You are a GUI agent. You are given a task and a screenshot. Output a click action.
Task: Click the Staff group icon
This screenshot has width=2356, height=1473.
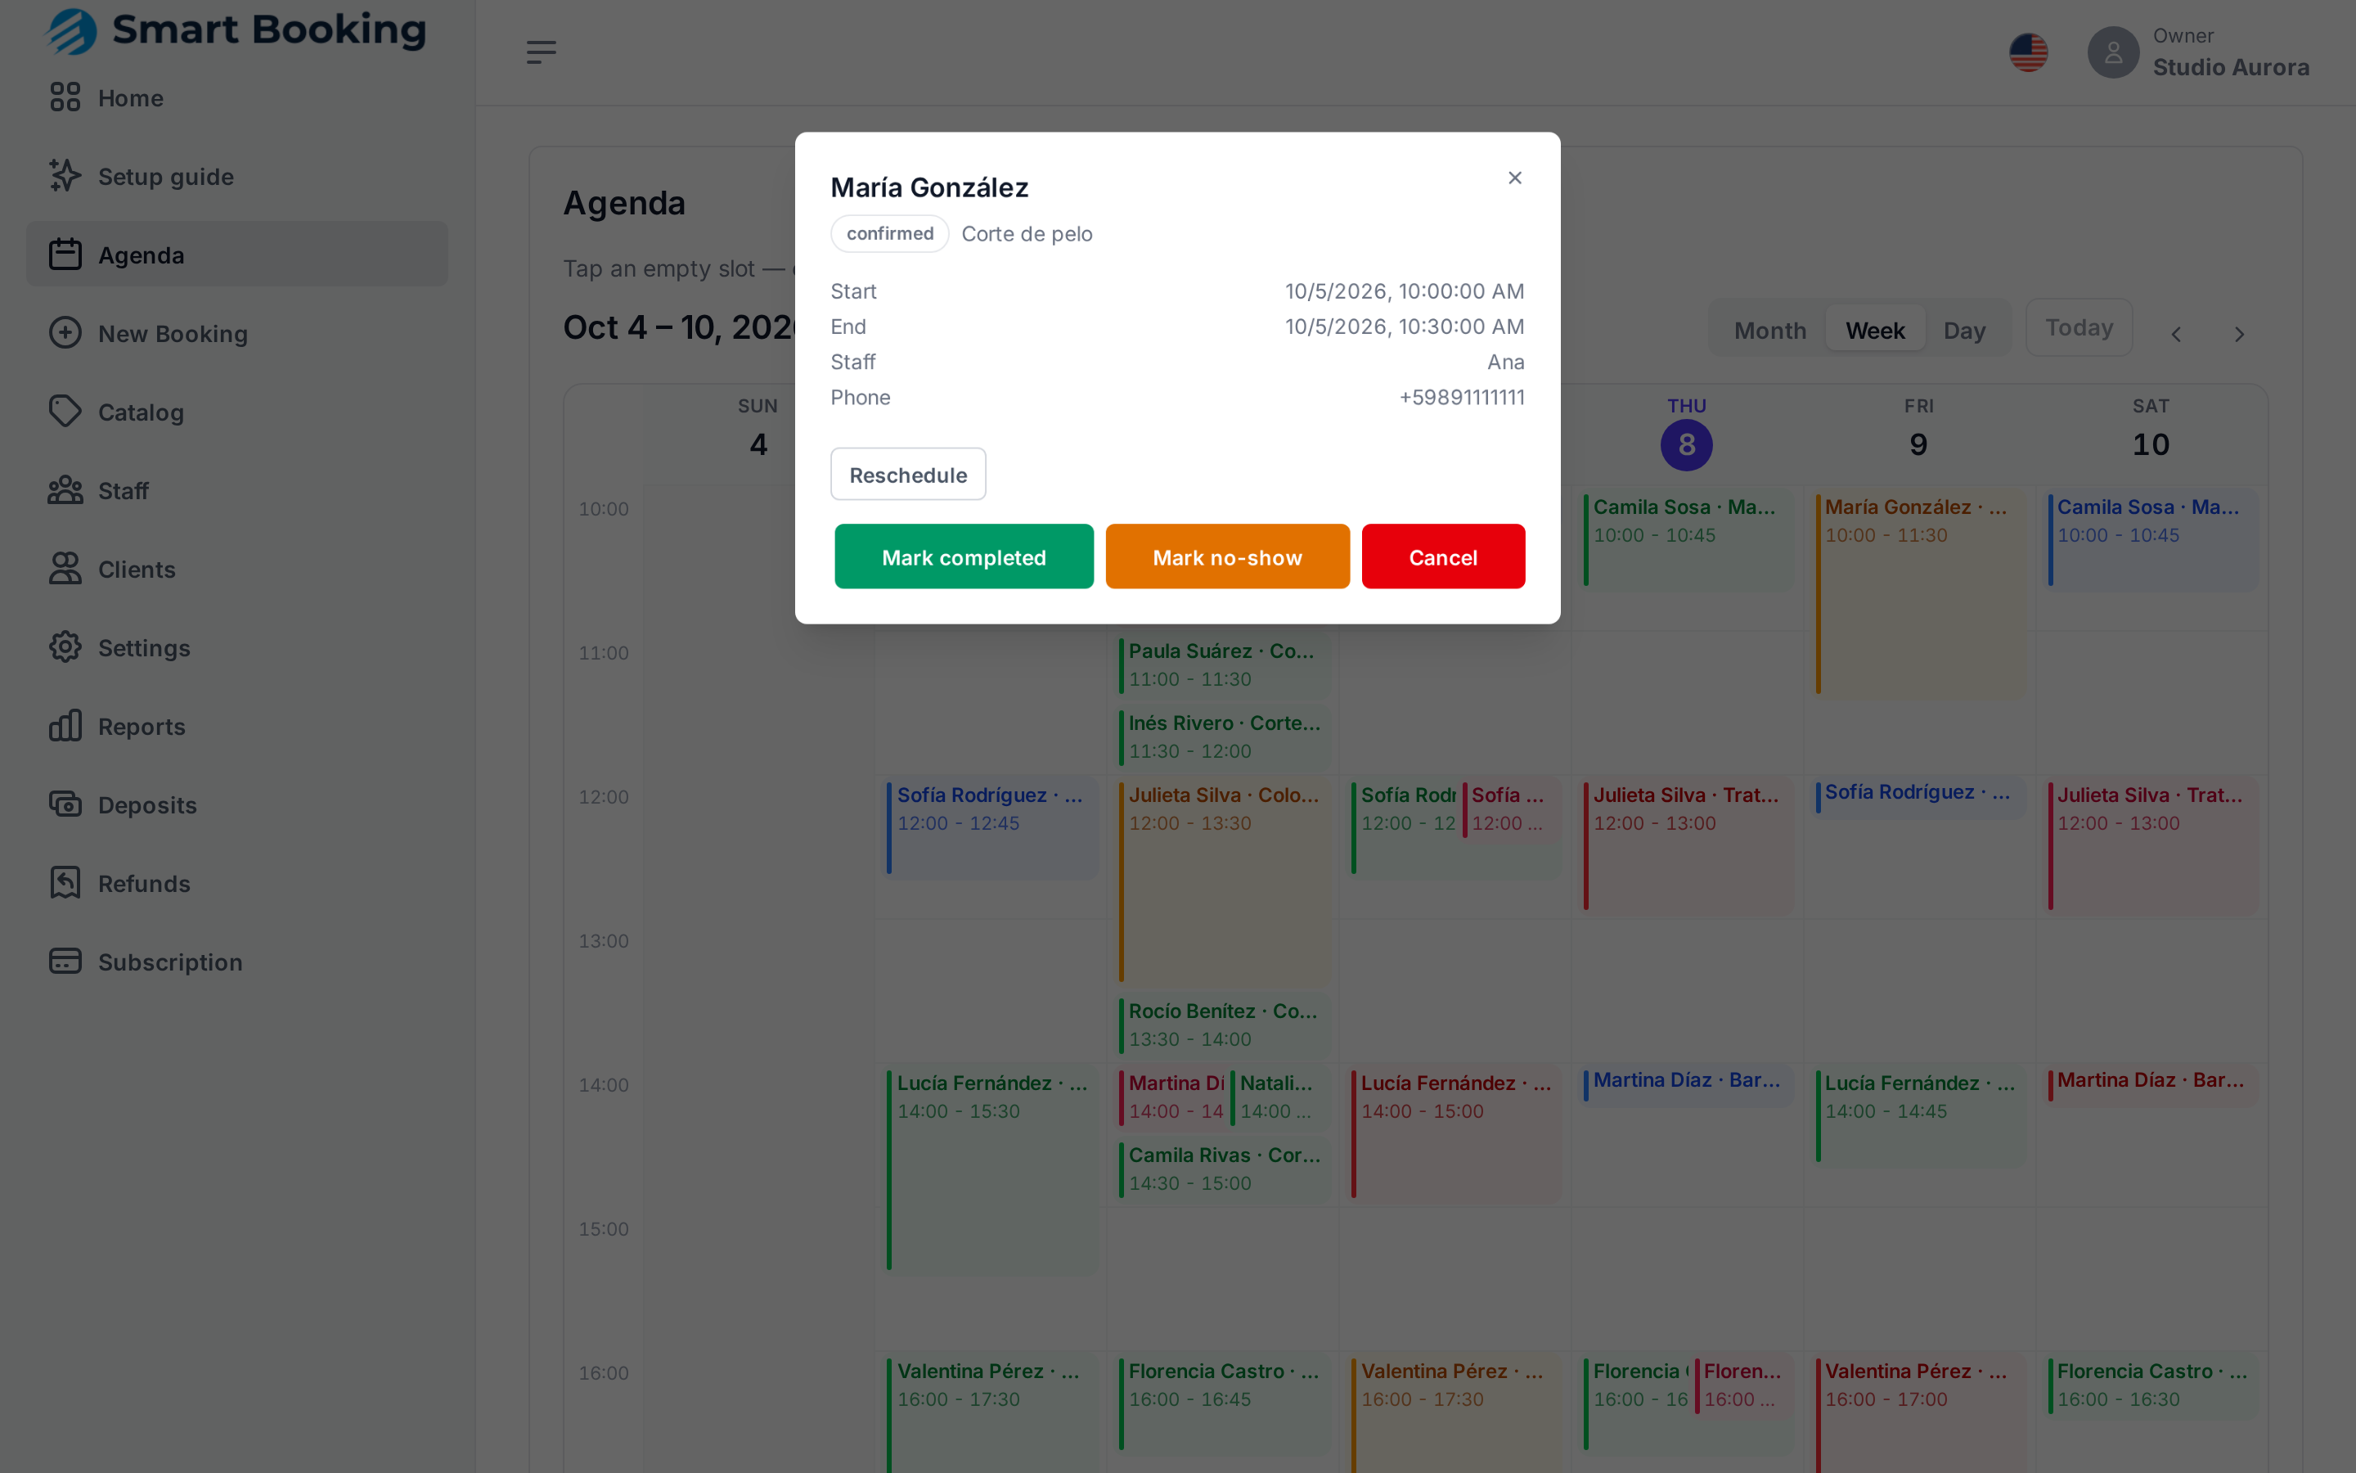(65, 490)
